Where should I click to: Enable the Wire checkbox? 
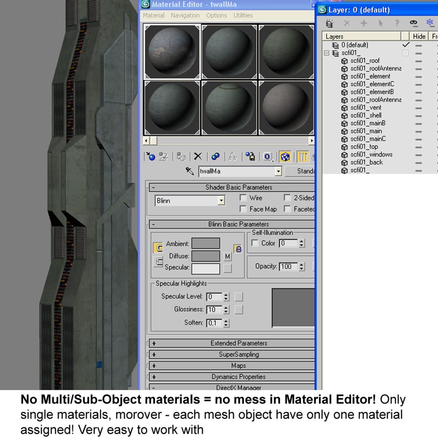243,198
